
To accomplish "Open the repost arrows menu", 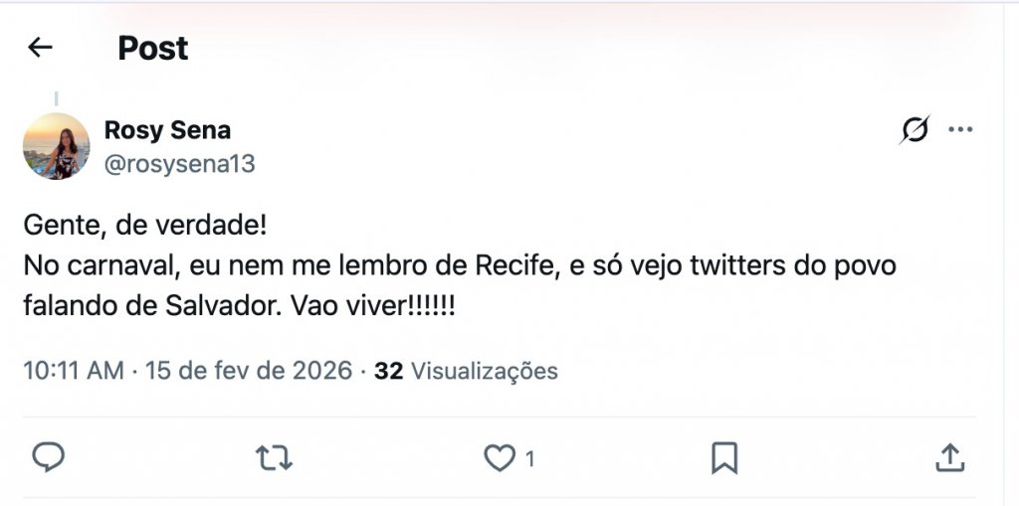I will coord(274,457).
